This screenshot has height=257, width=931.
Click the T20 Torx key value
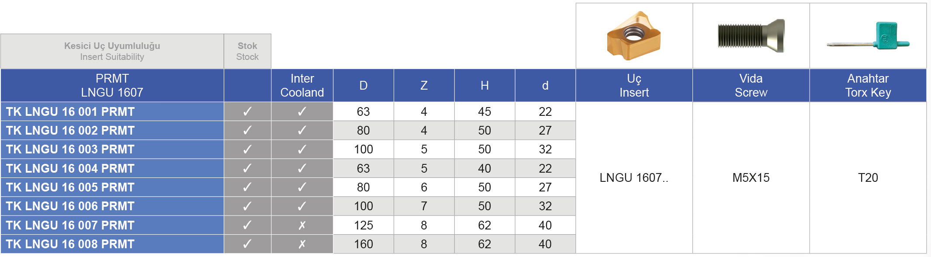pyautogui.click(x=868, y=178)
